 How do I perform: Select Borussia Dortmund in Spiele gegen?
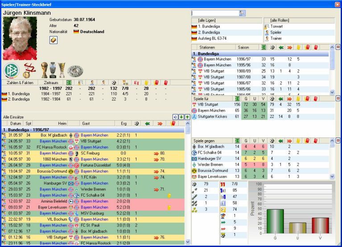260,170
